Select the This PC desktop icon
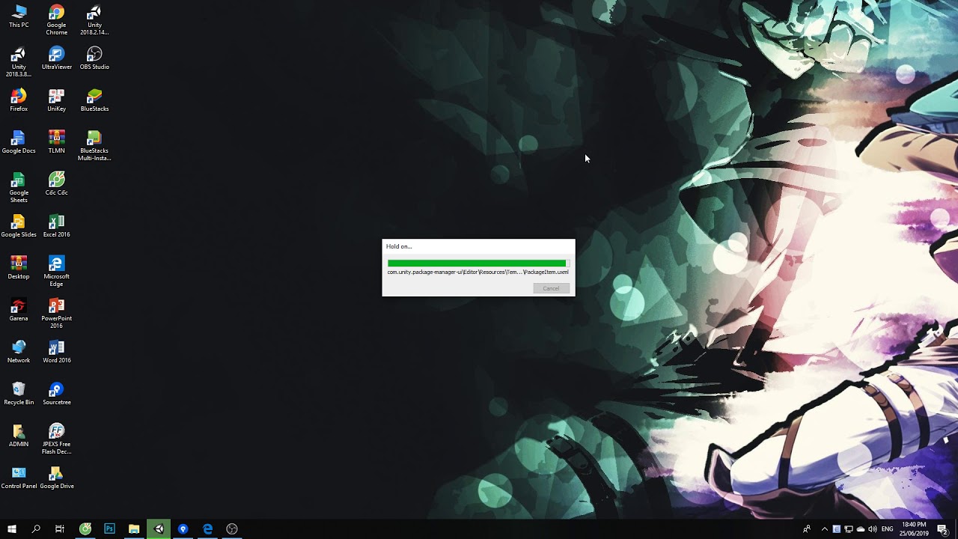 coord(19,16)
